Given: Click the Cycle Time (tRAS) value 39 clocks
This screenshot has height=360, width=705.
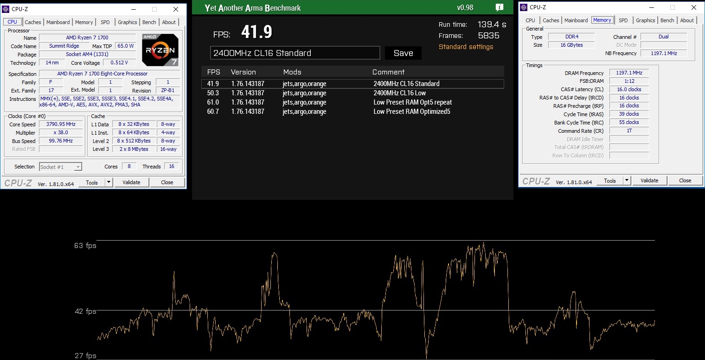Looking at the screenshot, I should point(629,114).
